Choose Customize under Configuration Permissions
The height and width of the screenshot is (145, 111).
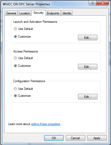(22, 96)
